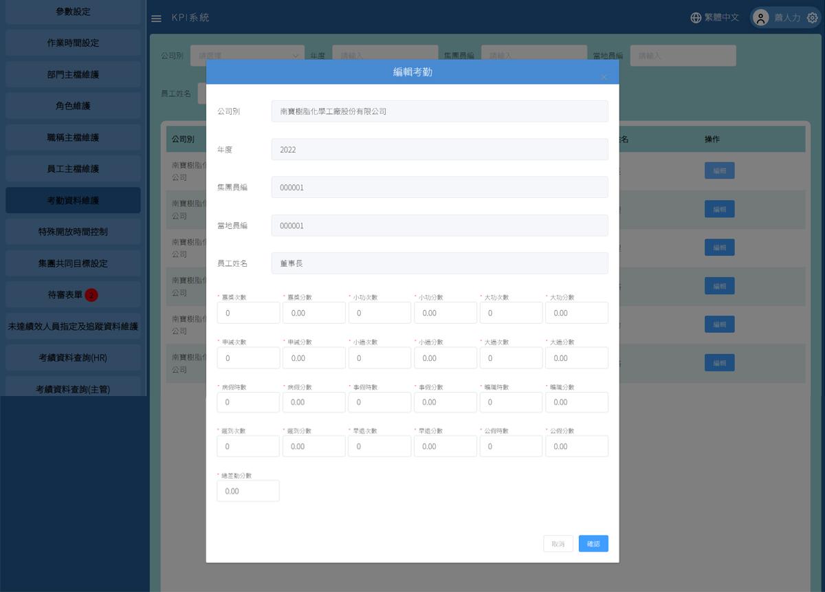Click the red badge on 待審表單
Image resolution: width=825 pixels, height=592 pixels.
[91, 295]
